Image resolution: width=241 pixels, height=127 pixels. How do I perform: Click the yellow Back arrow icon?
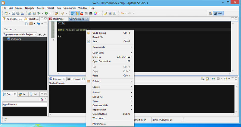pyautogui.click(x=122, y=13)
